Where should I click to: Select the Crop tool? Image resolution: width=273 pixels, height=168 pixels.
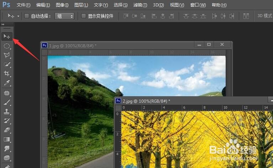click(x=7, y=73)
